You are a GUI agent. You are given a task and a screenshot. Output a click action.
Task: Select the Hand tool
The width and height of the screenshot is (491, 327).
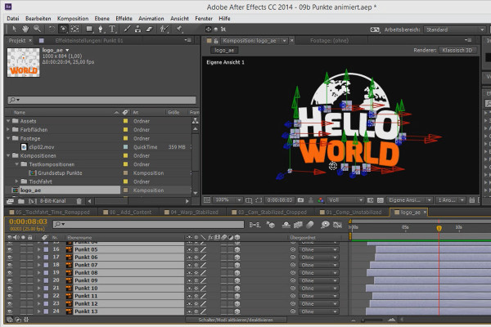pos(25,29)
